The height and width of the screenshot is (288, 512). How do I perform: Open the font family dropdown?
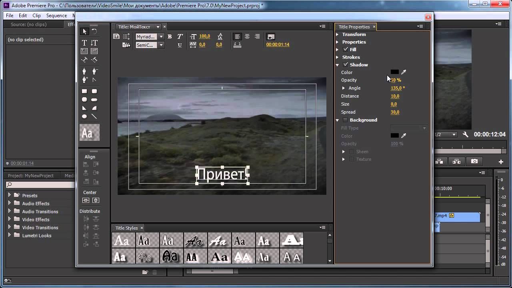pyautogui.click(x=161, y=36)
